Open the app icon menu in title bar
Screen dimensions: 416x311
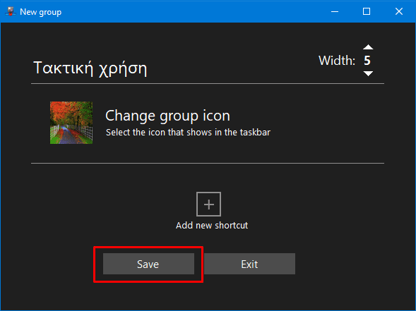tap(11, 11)
